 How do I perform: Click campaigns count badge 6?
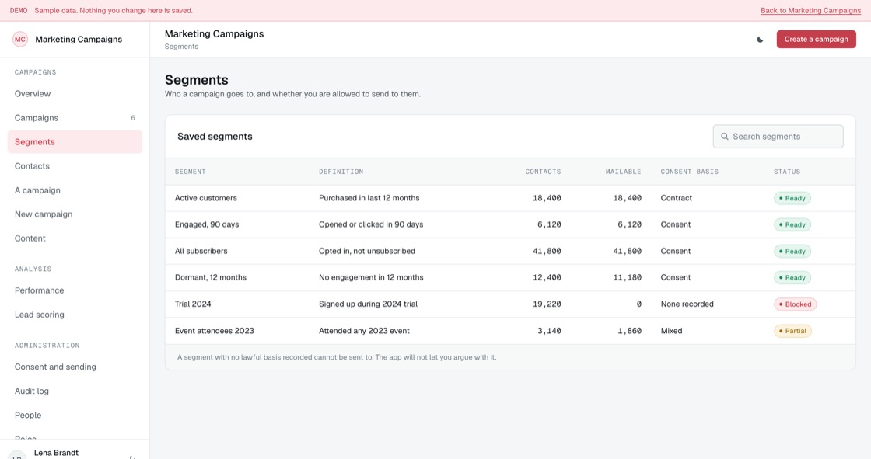click(x=133, y=118)
